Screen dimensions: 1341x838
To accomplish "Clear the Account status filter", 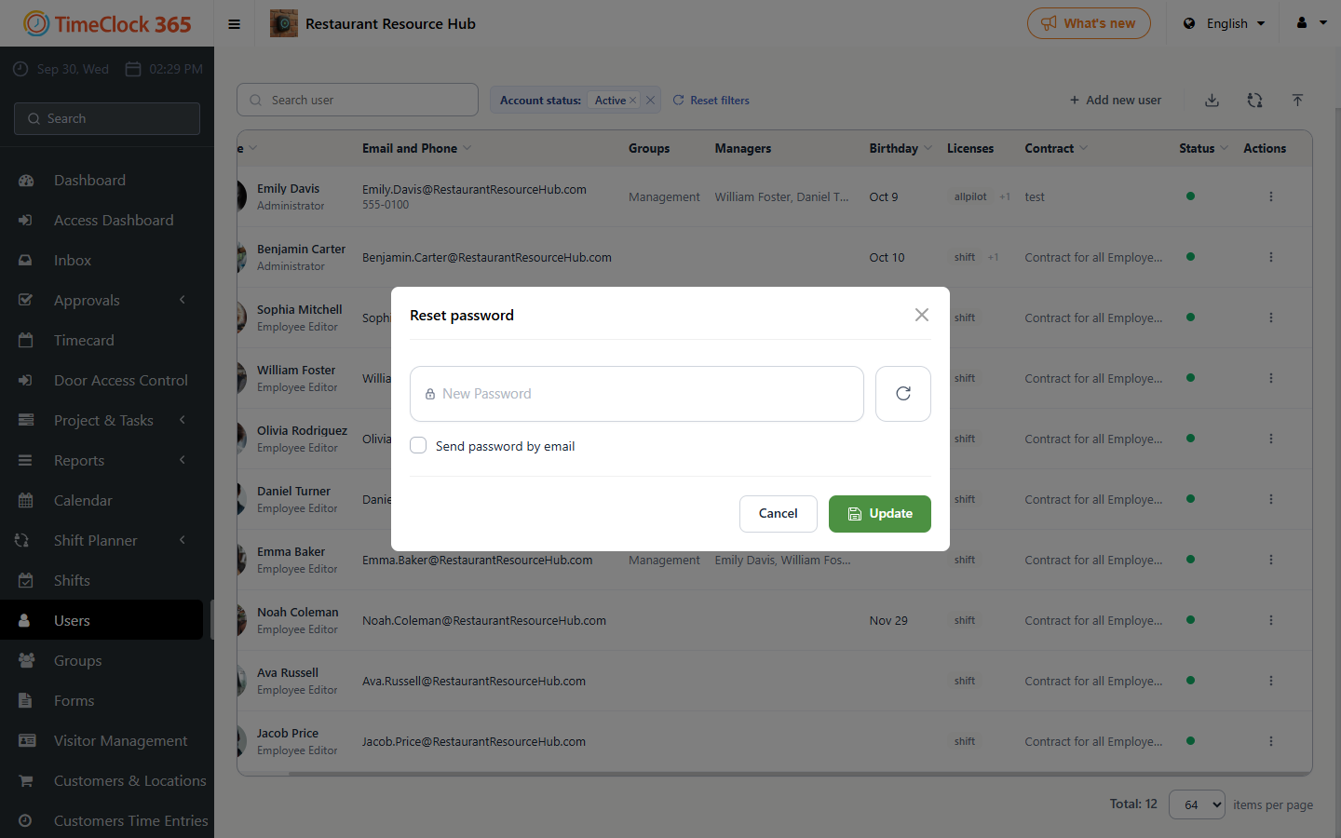I will point(650,101).
